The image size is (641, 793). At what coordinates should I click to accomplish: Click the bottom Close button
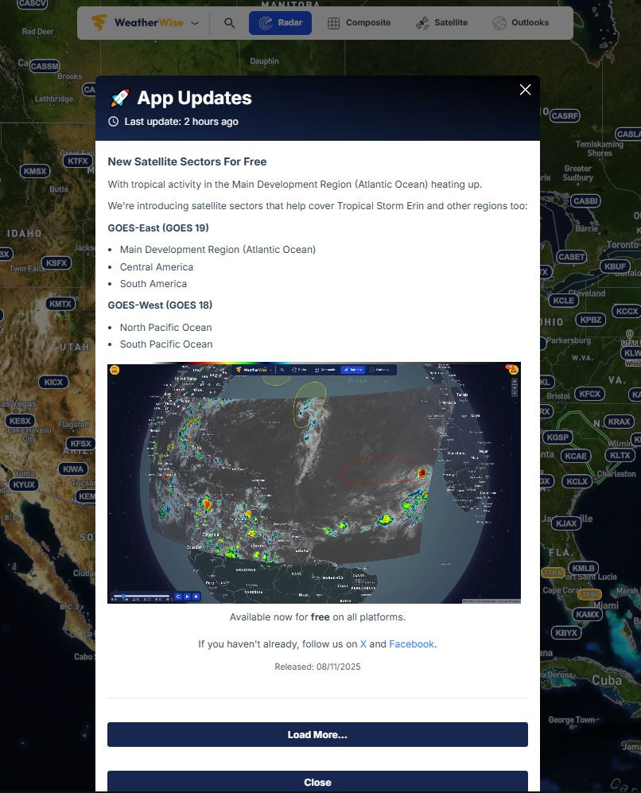[317, 781]
